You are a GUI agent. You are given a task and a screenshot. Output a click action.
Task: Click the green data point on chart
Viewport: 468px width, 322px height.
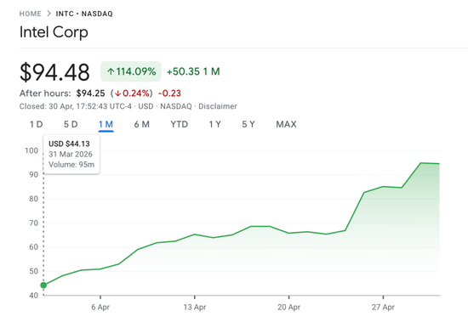point(43,285)
